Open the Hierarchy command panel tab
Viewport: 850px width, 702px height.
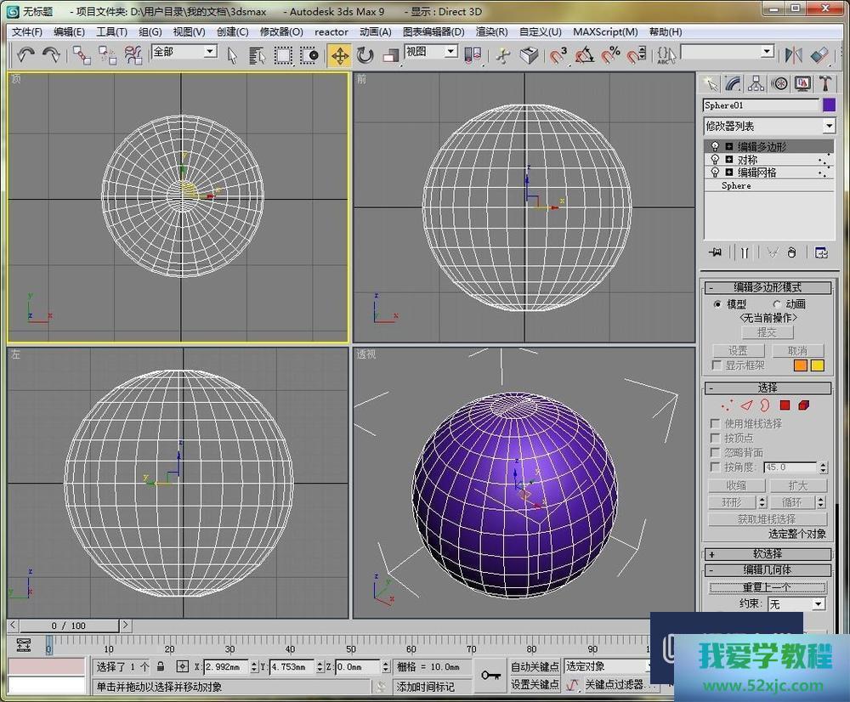point(756,83)
